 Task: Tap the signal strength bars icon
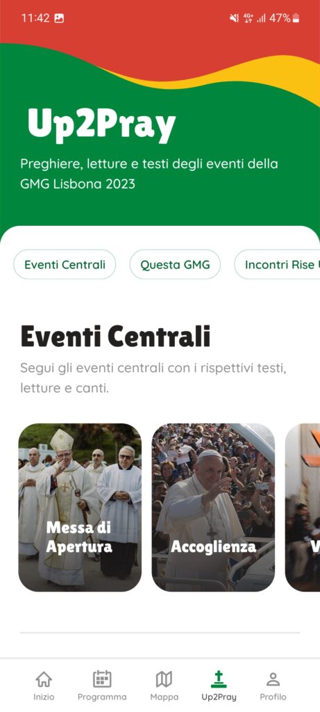261,19
